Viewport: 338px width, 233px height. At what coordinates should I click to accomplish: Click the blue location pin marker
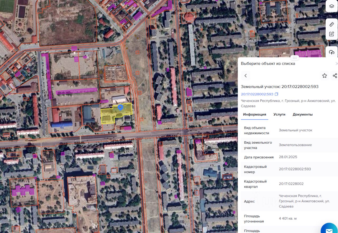[x=120, y=107]
